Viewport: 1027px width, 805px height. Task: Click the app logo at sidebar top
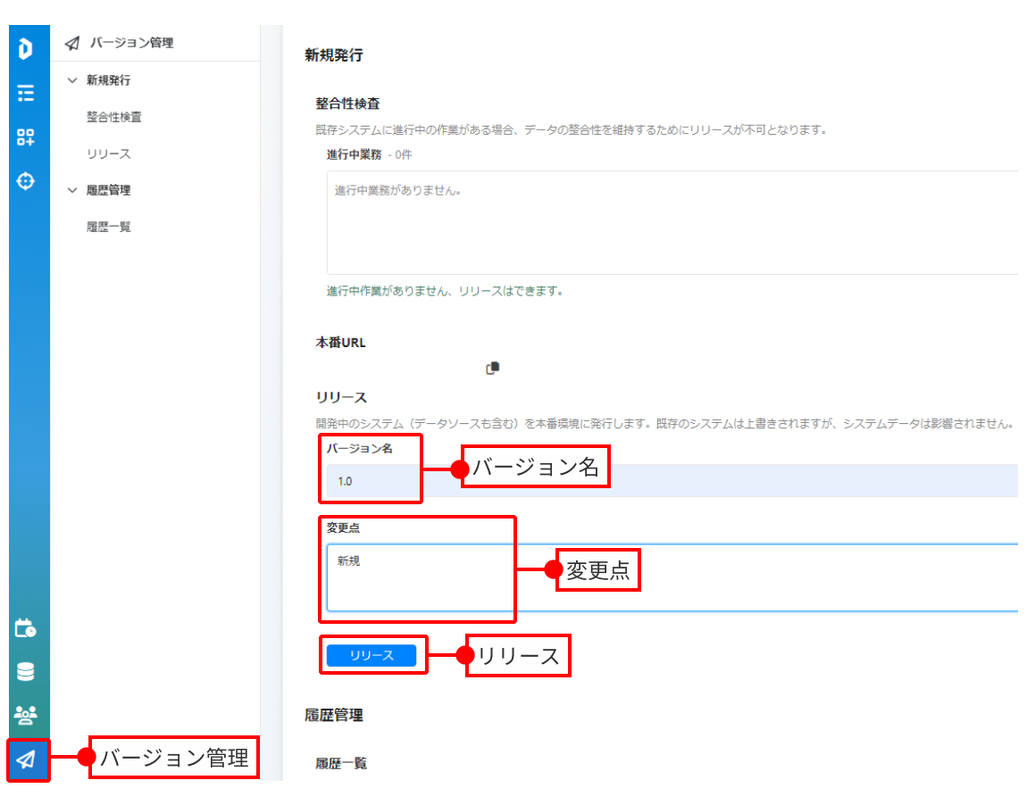click(x=26, y=50)
